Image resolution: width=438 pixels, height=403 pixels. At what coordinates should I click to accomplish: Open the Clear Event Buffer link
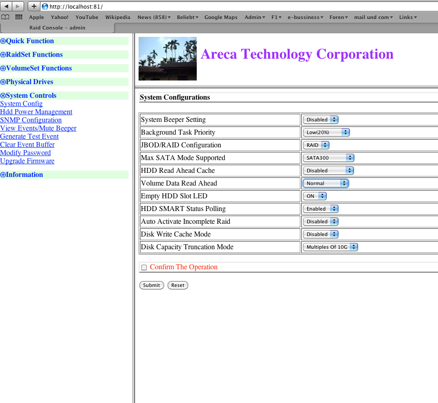27,145
